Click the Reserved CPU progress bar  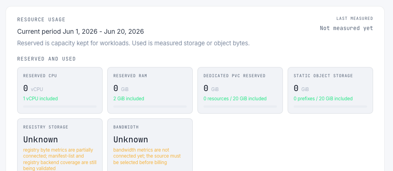[x=60, y=106]
